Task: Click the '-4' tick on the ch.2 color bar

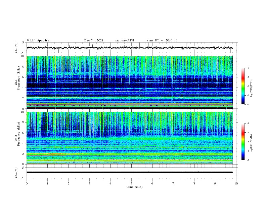Action: pyautogui.click(x=248, y=133)
